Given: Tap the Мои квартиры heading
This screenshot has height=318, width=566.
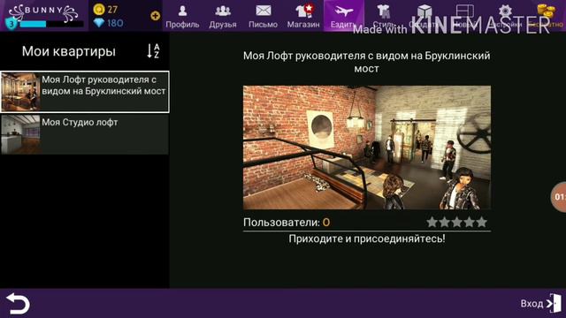Looking at the screenshot, I should pyautogui.click(x=69, y=51).
